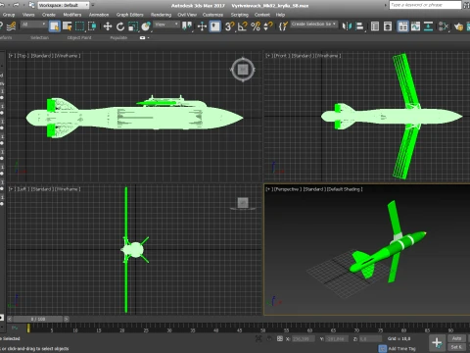Click the Align tool icon

coord(359,26)
